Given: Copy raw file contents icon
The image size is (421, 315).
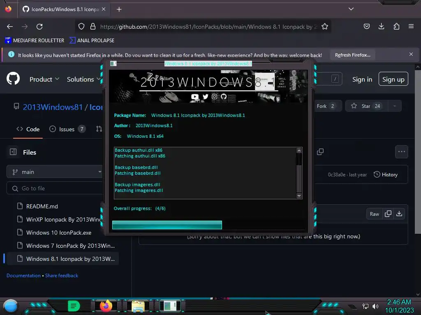Looking at the screenshot, I should 388,214.
